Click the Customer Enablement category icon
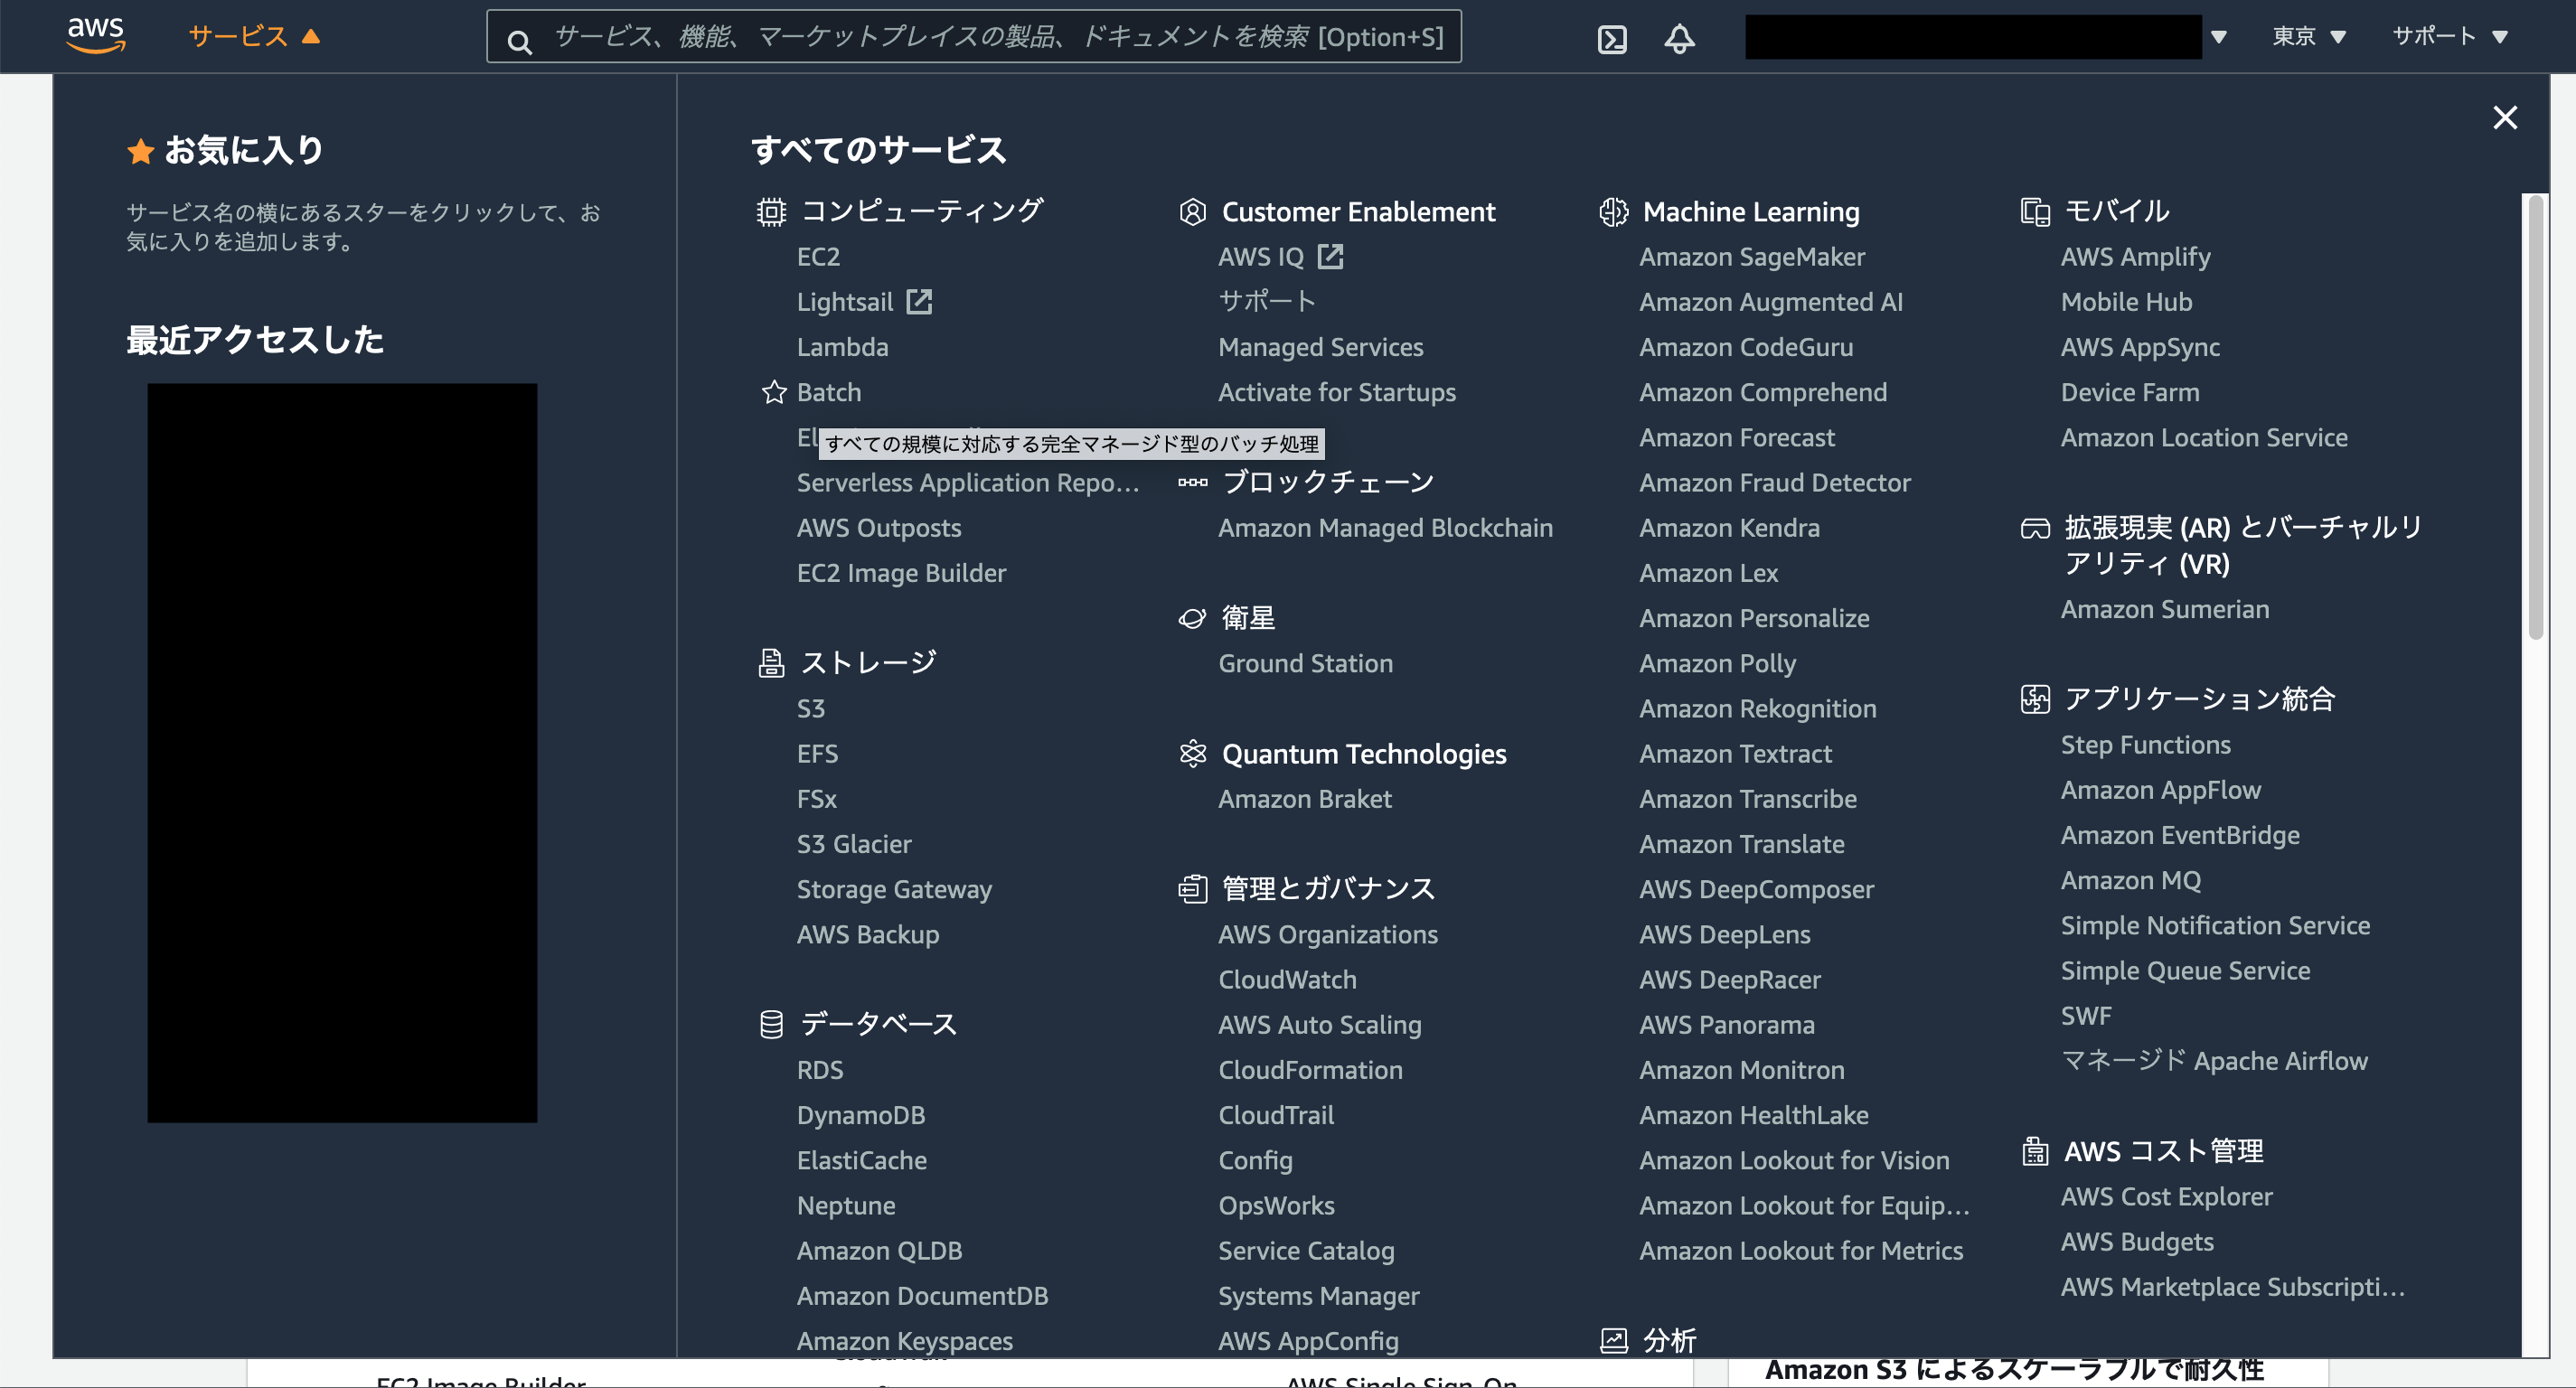Image resolution: width=2576 pixels, height=1388 pixels. (x=1192, y=212)
